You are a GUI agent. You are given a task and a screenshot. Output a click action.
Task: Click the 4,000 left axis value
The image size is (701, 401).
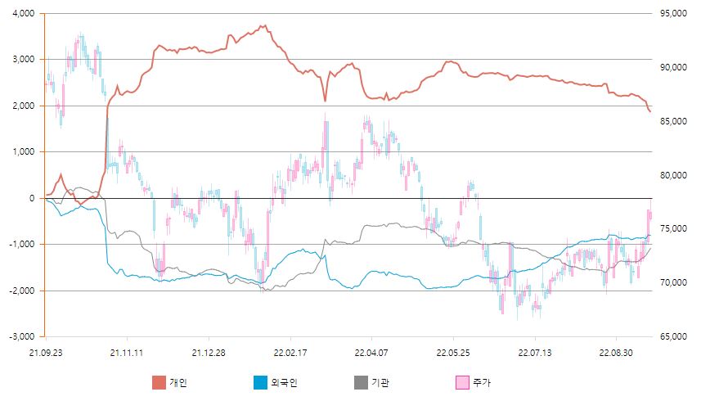point(22,14)
